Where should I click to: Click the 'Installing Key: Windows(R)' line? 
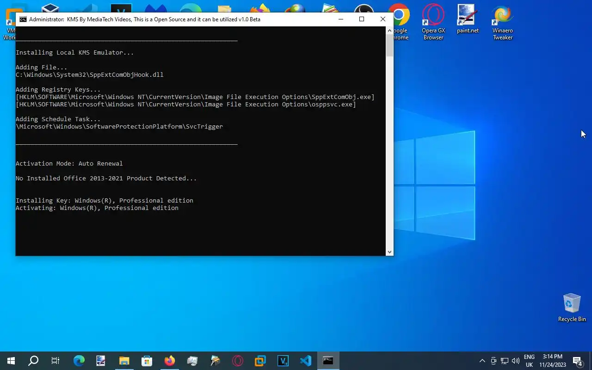(x=105, y=201)
